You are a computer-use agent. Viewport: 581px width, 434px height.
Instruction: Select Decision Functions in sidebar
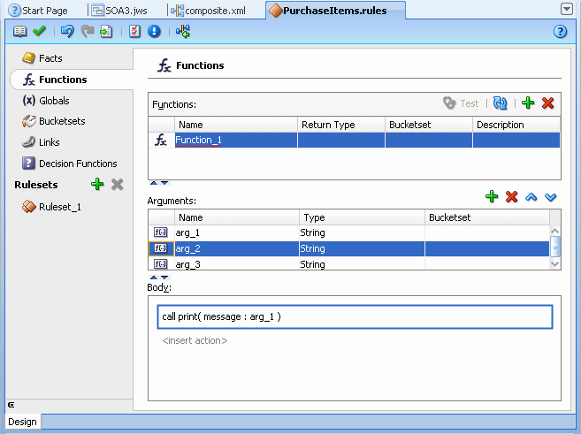tap(69, 164)
